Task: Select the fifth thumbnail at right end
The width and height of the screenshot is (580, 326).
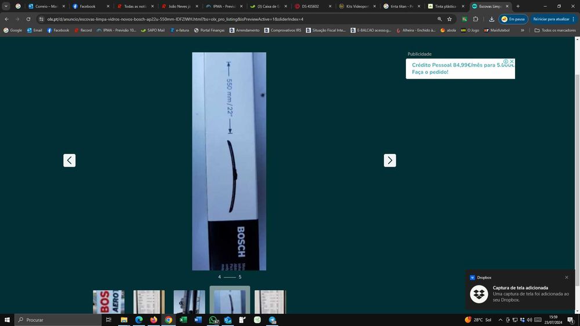Action: [270, 302]
